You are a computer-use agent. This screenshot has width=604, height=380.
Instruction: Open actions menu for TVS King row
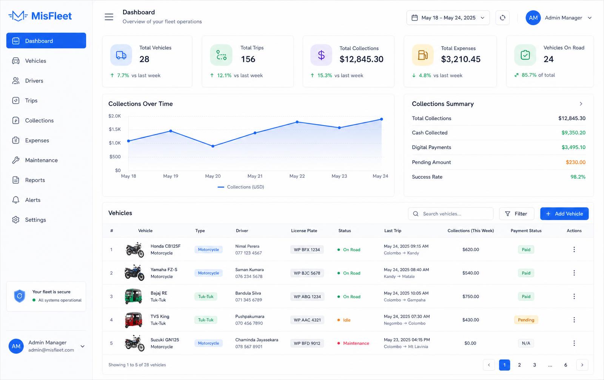click(x=574, y=320)
